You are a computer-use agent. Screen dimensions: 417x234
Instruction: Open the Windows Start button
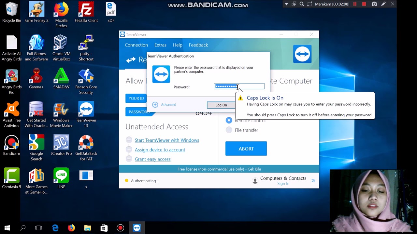pos(7,228)
